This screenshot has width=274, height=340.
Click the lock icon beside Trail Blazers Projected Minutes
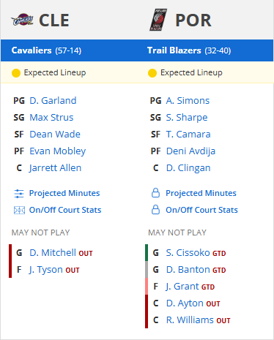tap(155, 193)
